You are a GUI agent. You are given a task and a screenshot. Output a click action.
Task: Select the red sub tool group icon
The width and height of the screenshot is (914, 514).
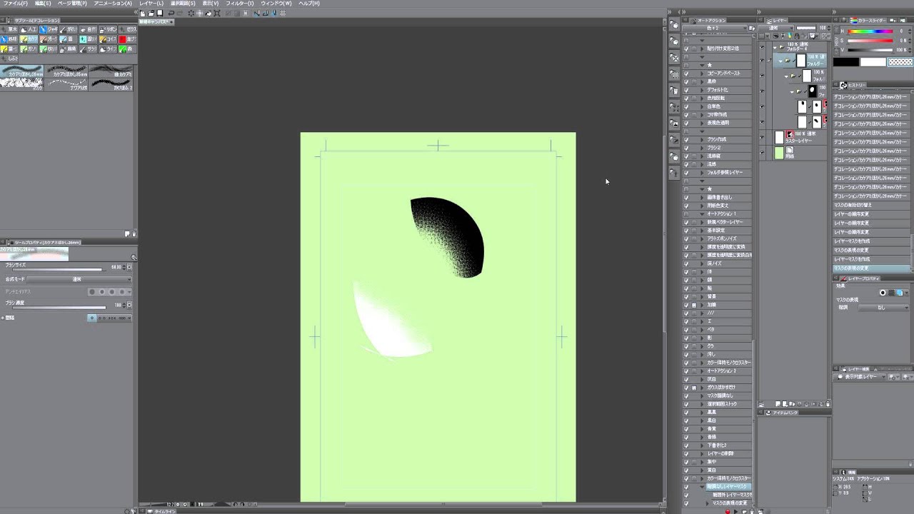pyautogui.click(x=126, y=39)
